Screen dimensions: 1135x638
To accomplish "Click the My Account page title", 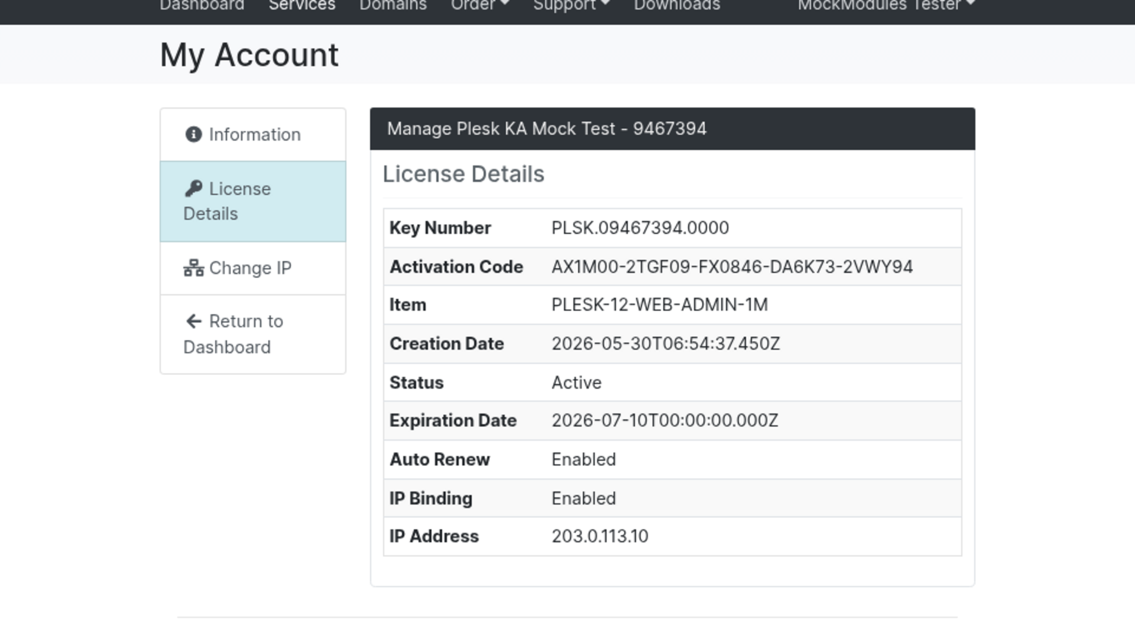I will click(x=249, y=55).
